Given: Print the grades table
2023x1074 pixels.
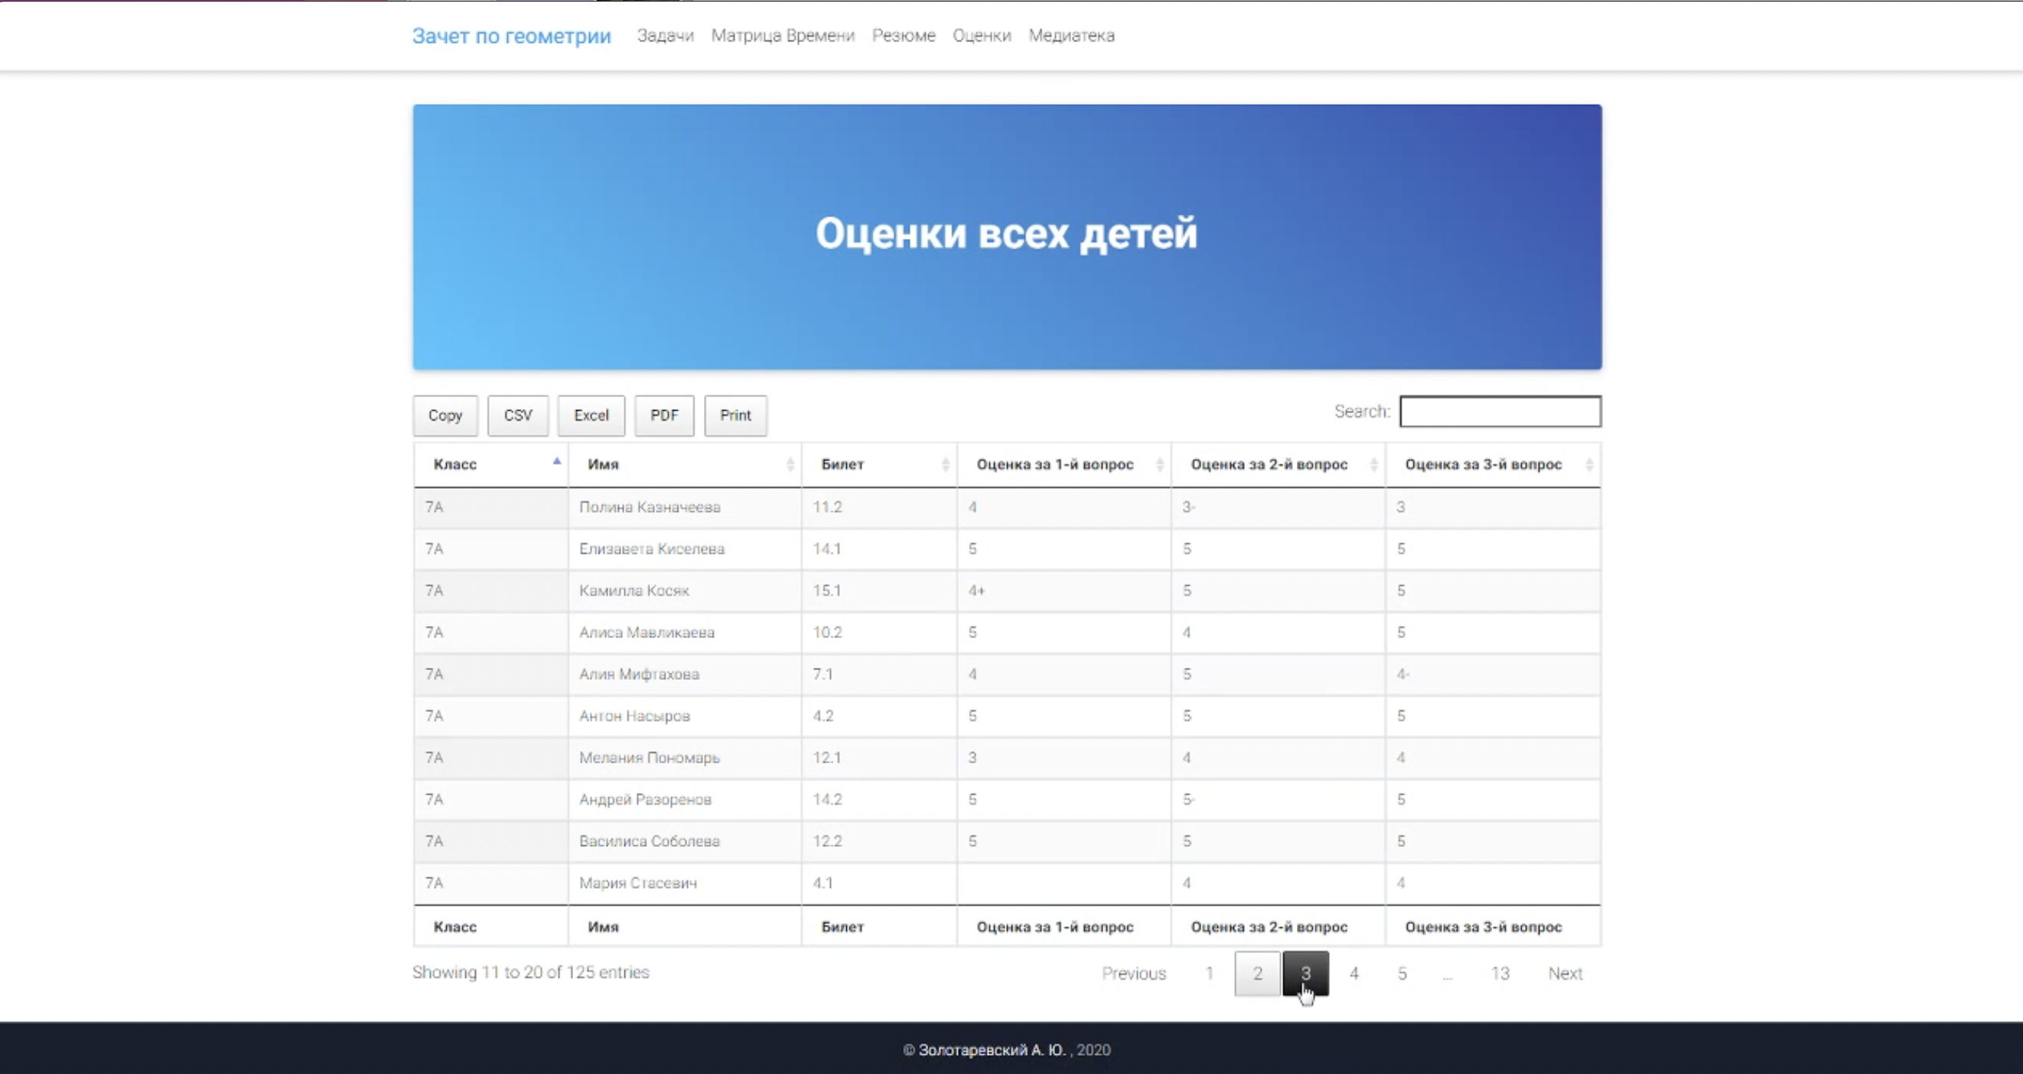Looking at the screenshot, I should pyautogui.click(x=736, y=415).
